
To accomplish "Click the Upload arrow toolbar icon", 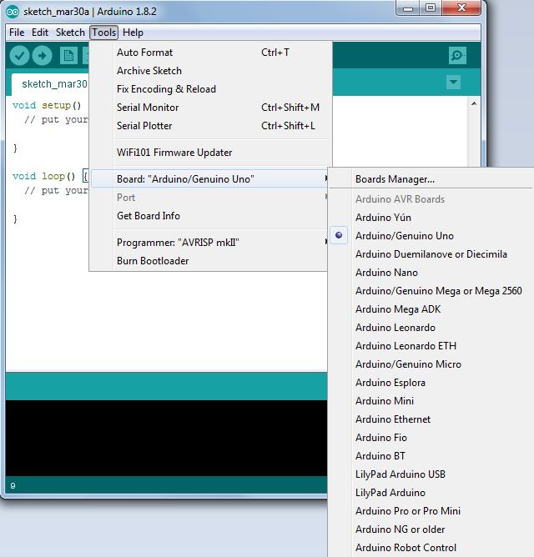I will click(42, 56).
